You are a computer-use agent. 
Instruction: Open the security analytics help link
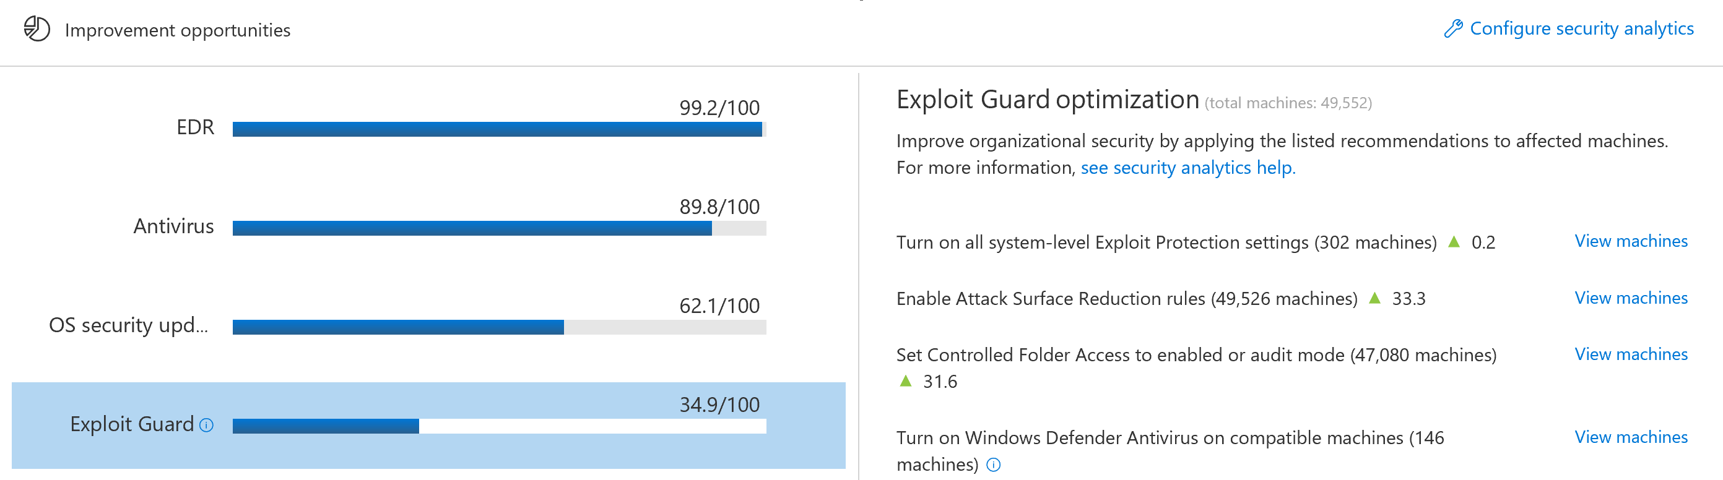1188,167
